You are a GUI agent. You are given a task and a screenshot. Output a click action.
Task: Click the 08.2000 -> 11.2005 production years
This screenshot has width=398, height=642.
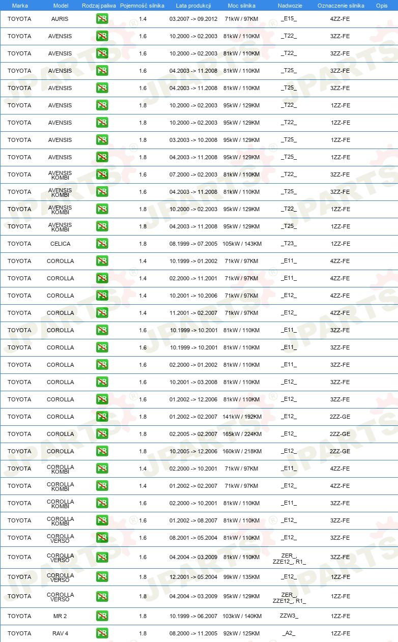coord(193,633)
